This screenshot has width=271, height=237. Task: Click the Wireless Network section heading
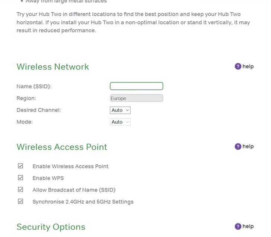point(52,67)
